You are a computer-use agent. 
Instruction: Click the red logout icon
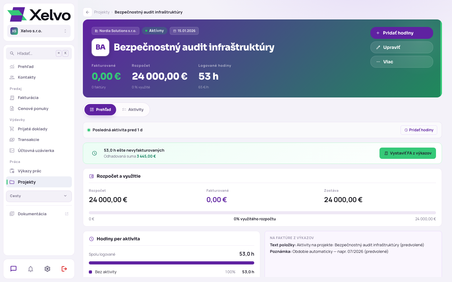point(64,269)
